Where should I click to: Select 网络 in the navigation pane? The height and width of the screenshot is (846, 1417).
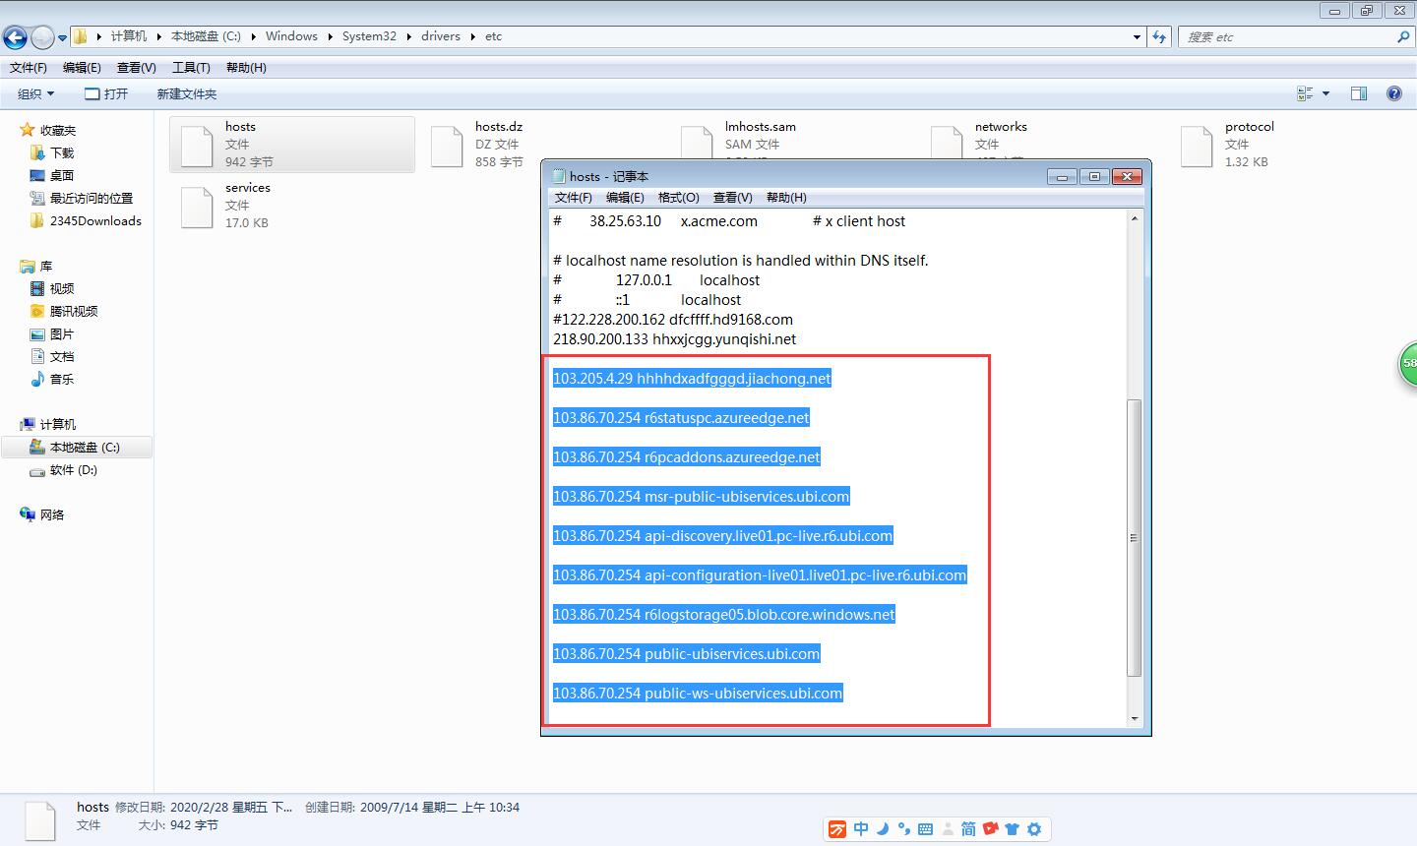52,514
